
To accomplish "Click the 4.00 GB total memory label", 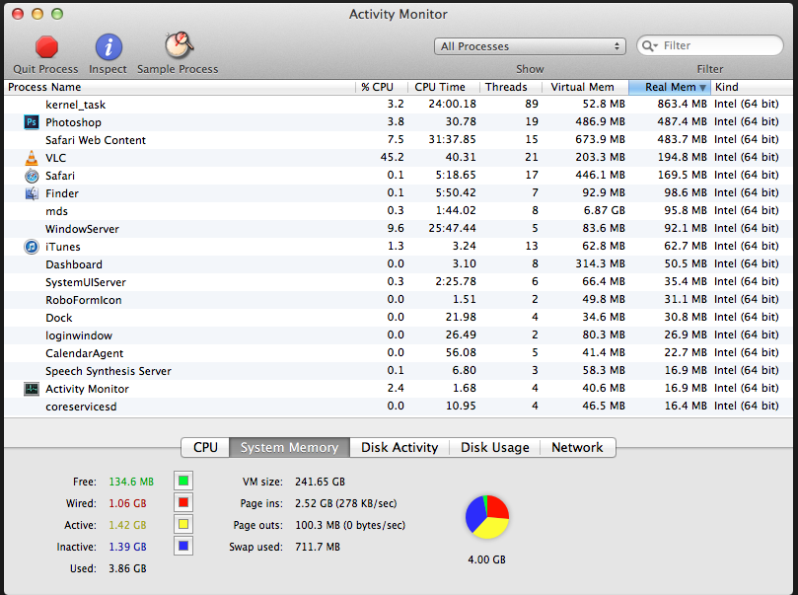I will point(487,559).
